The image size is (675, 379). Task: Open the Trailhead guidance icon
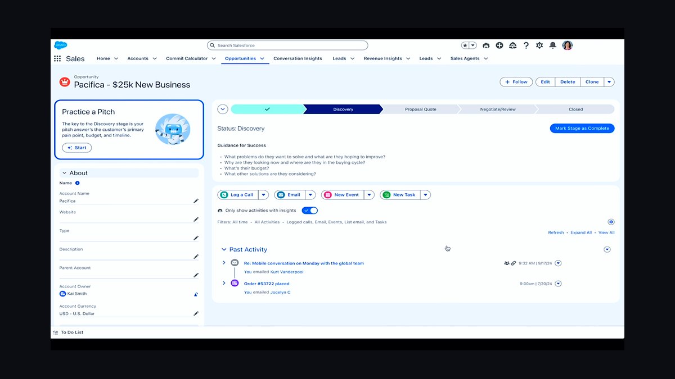(512, 45)
